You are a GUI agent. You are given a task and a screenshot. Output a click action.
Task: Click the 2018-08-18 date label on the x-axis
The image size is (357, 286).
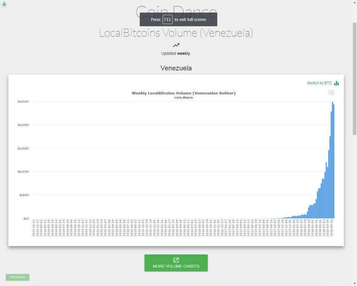pyautogui.click(x=332, y=228)
